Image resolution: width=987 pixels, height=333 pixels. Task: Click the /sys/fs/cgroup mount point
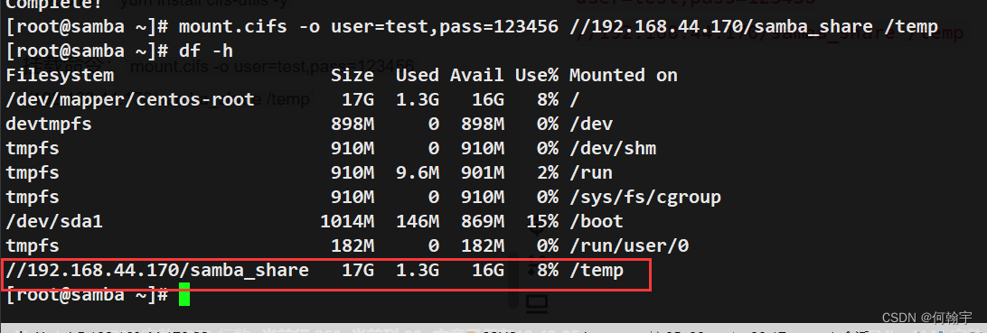pyautogui.click(x=645, y=198)
